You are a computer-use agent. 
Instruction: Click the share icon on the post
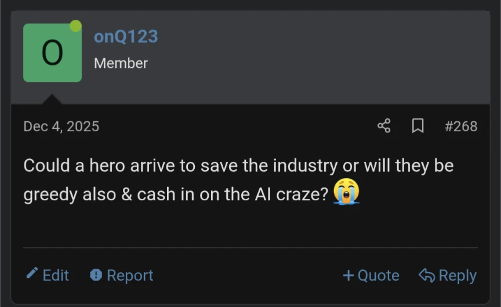pyautogui.click(x=384, y=126)
